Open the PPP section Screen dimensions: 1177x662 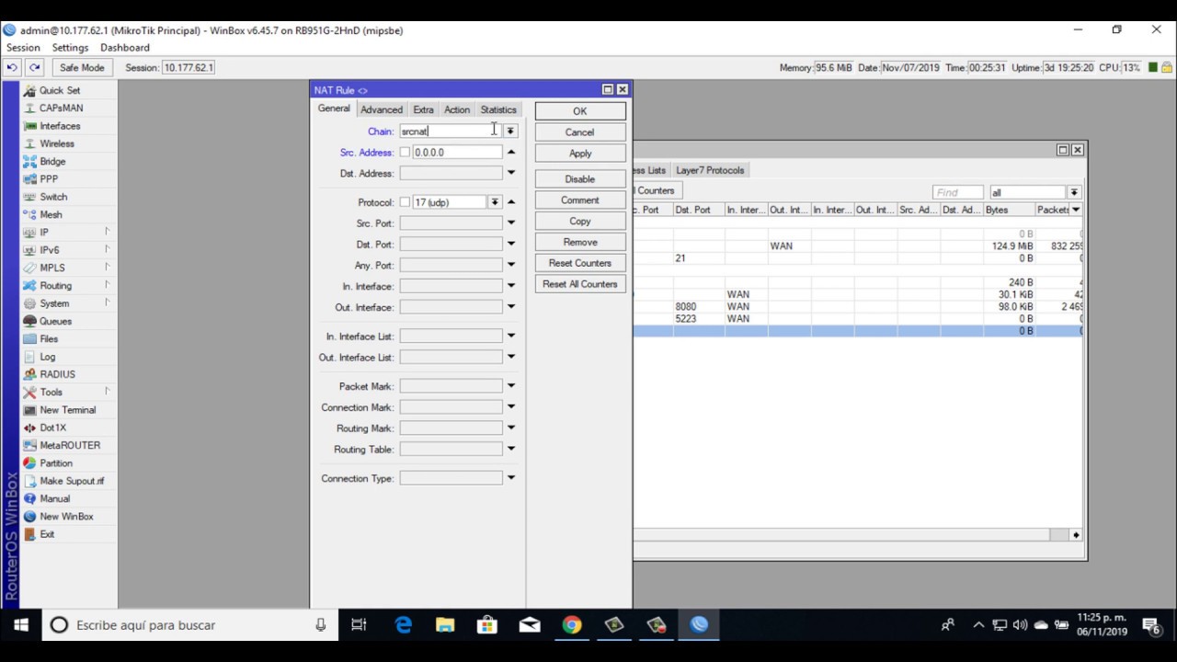click(48, 179)
